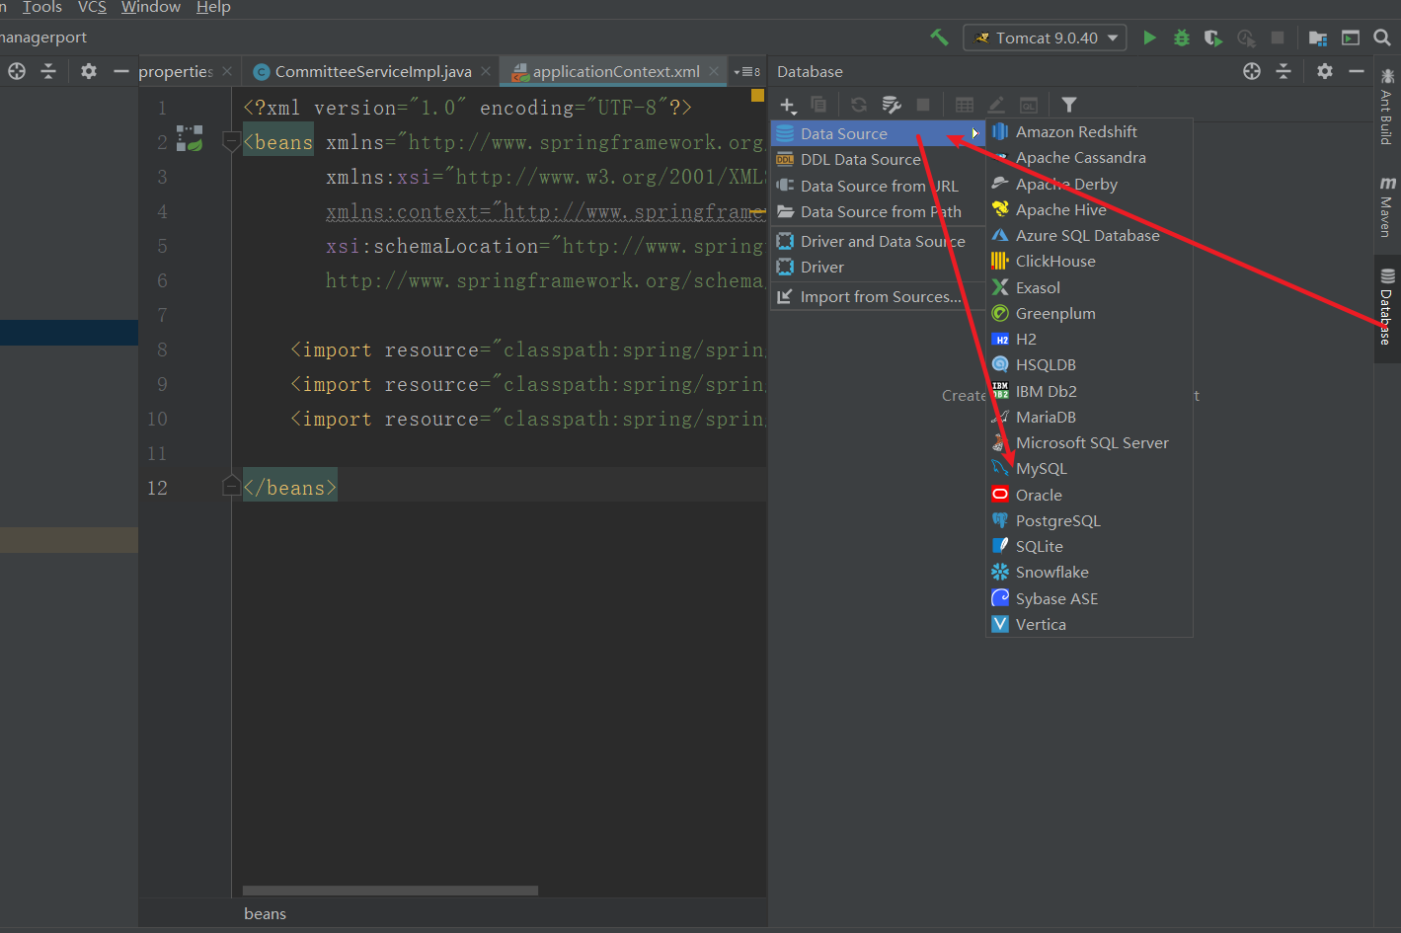The image size is (1401, 933).
Task: Select MySQL data source
Action: click(x=1089, y=468)
